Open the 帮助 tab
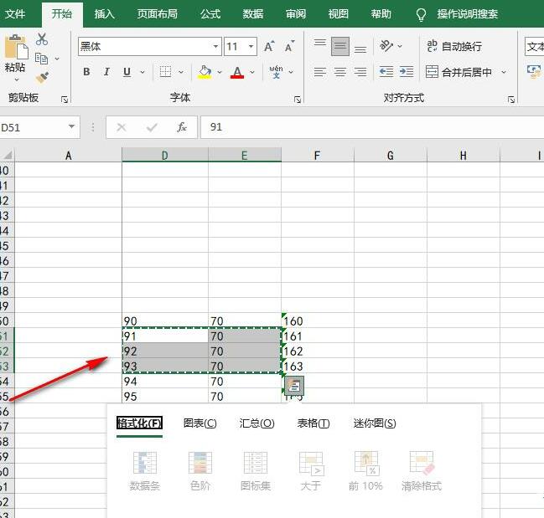 click(x=381, y=14)
